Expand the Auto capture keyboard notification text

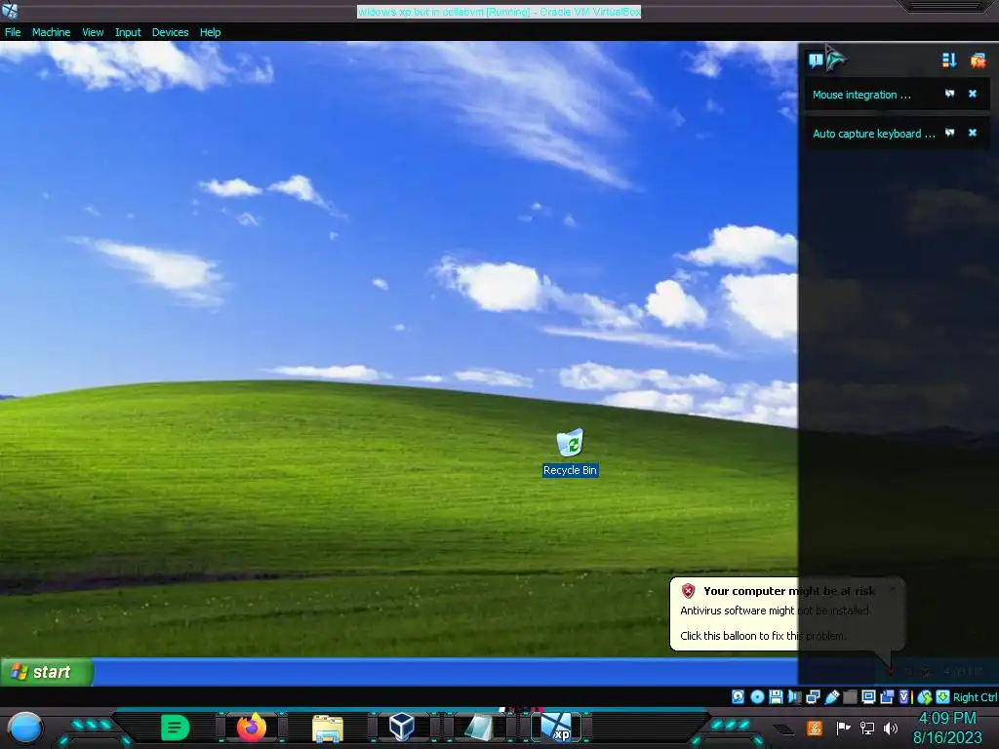tap(873, 133)
